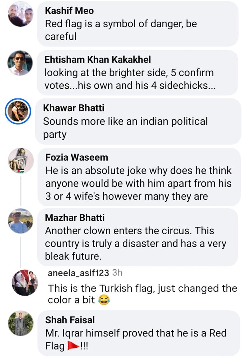
Task: Open Ehtisham Khan Kakakhel's profile name
Action: coord(98,59)
